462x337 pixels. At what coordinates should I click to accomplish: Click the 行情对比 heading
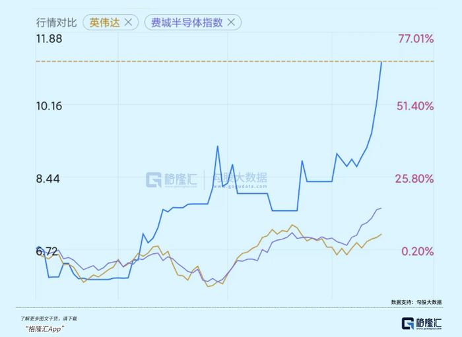click(56, 22)
